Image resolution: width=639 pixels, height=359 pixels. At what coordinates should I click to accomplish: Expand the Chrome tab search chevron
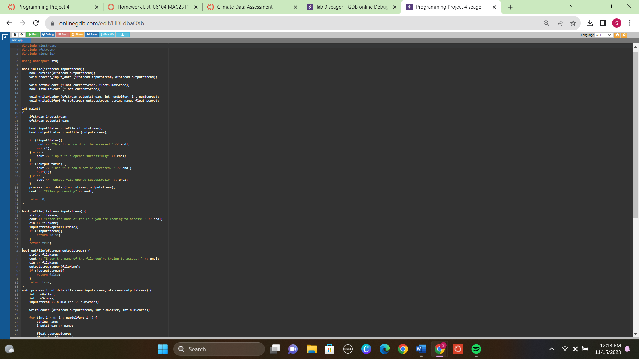572,6
